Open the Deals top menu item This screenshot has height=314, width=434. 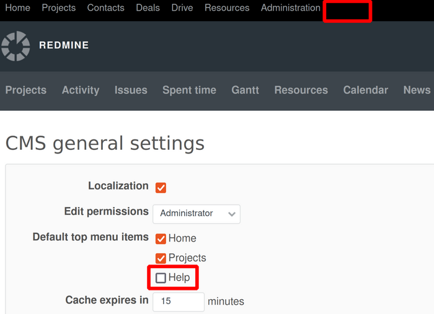148,8
